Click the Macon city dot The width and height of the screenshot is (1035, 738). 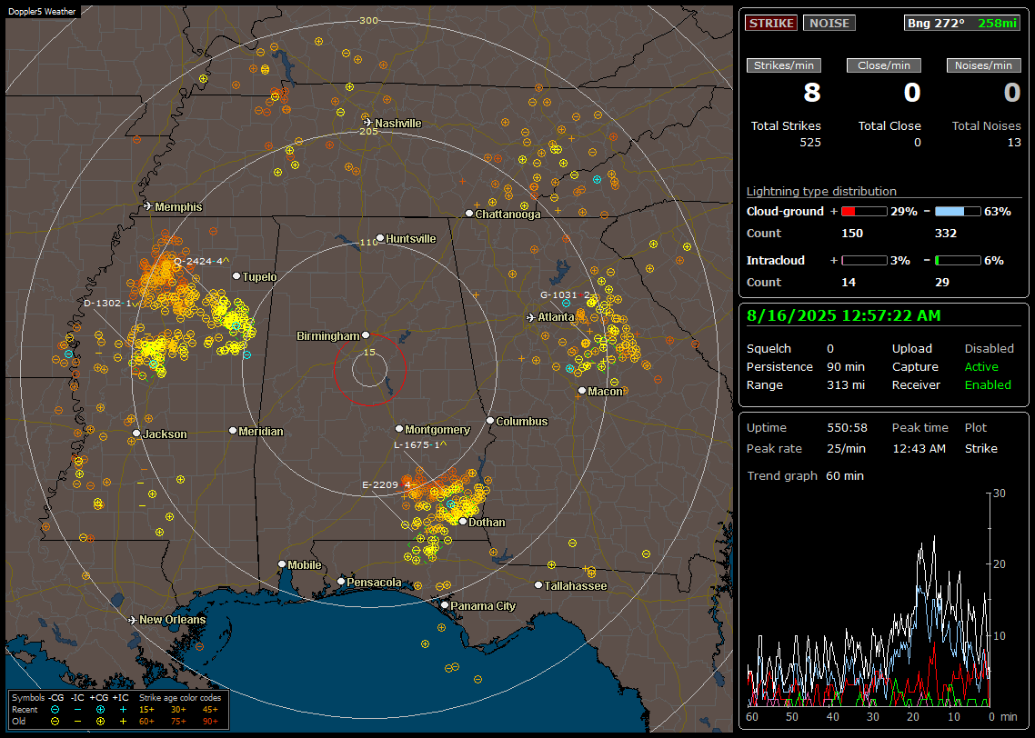tap(582, 391)
